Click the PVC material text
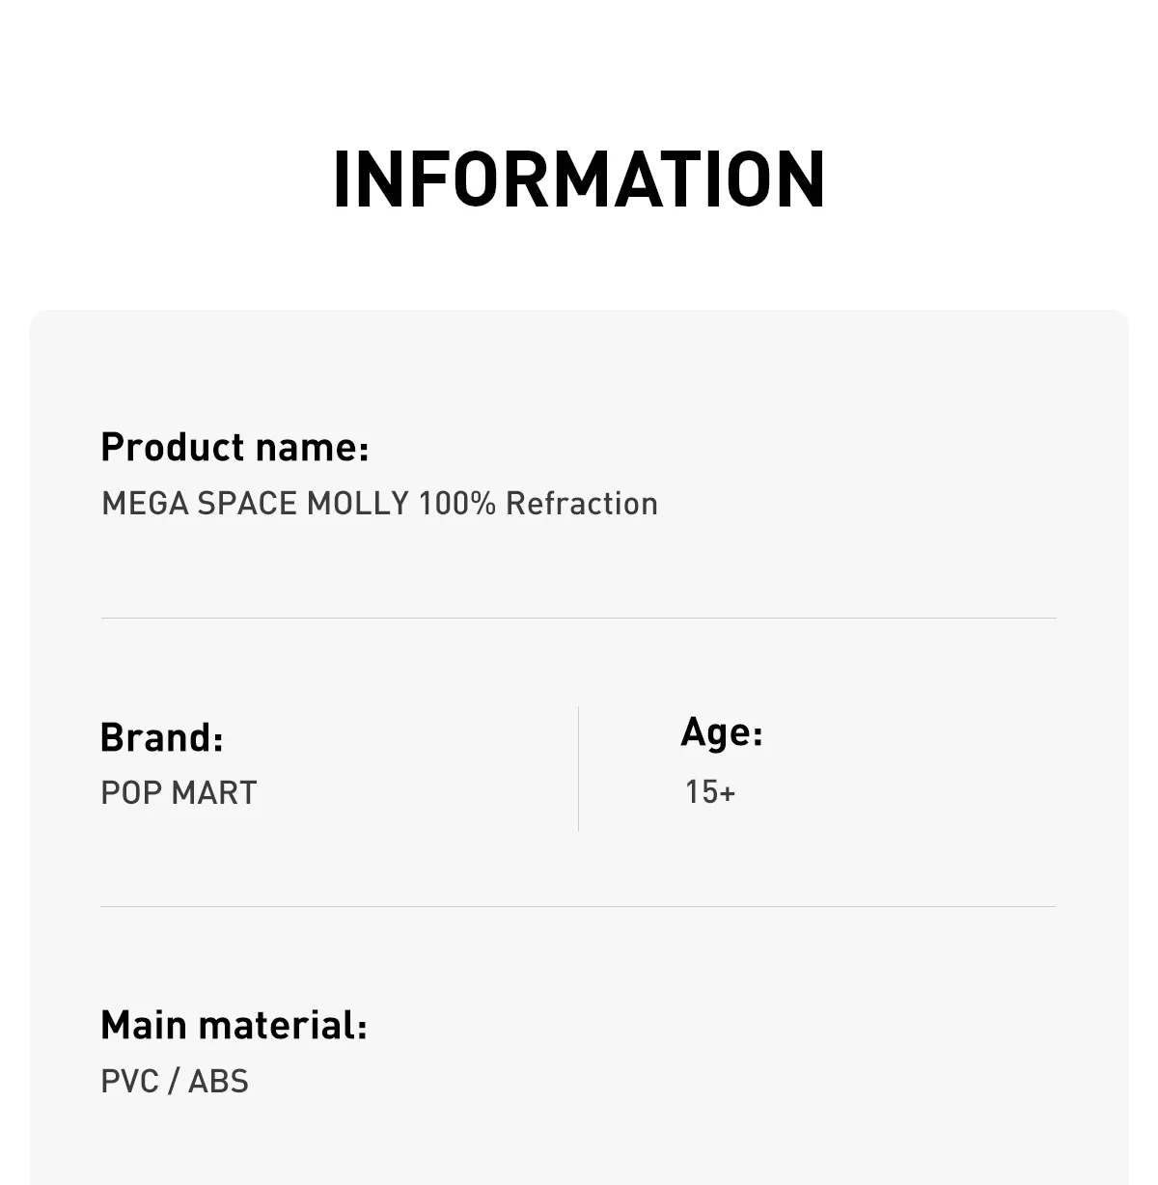The image size is (1158, 1185). point(129,1082)
